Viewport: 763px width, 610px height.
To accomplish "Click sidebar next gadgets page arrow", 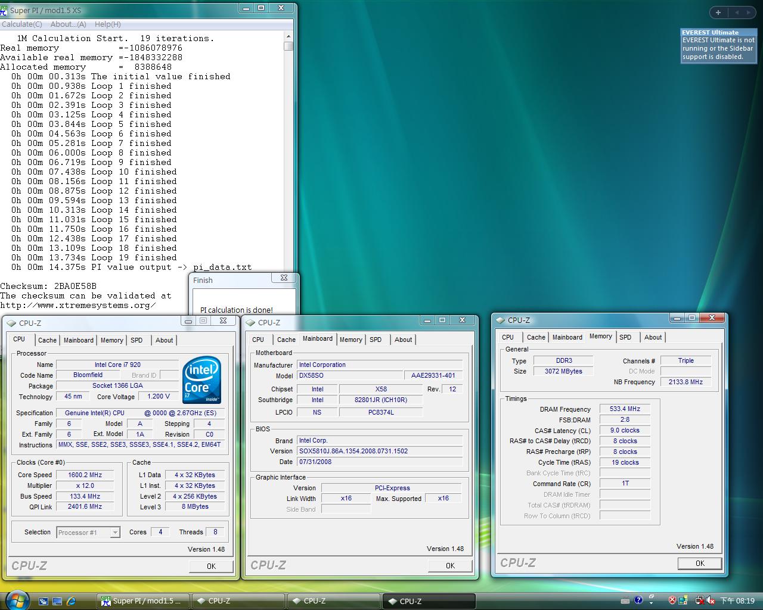I will coord(749,12).
